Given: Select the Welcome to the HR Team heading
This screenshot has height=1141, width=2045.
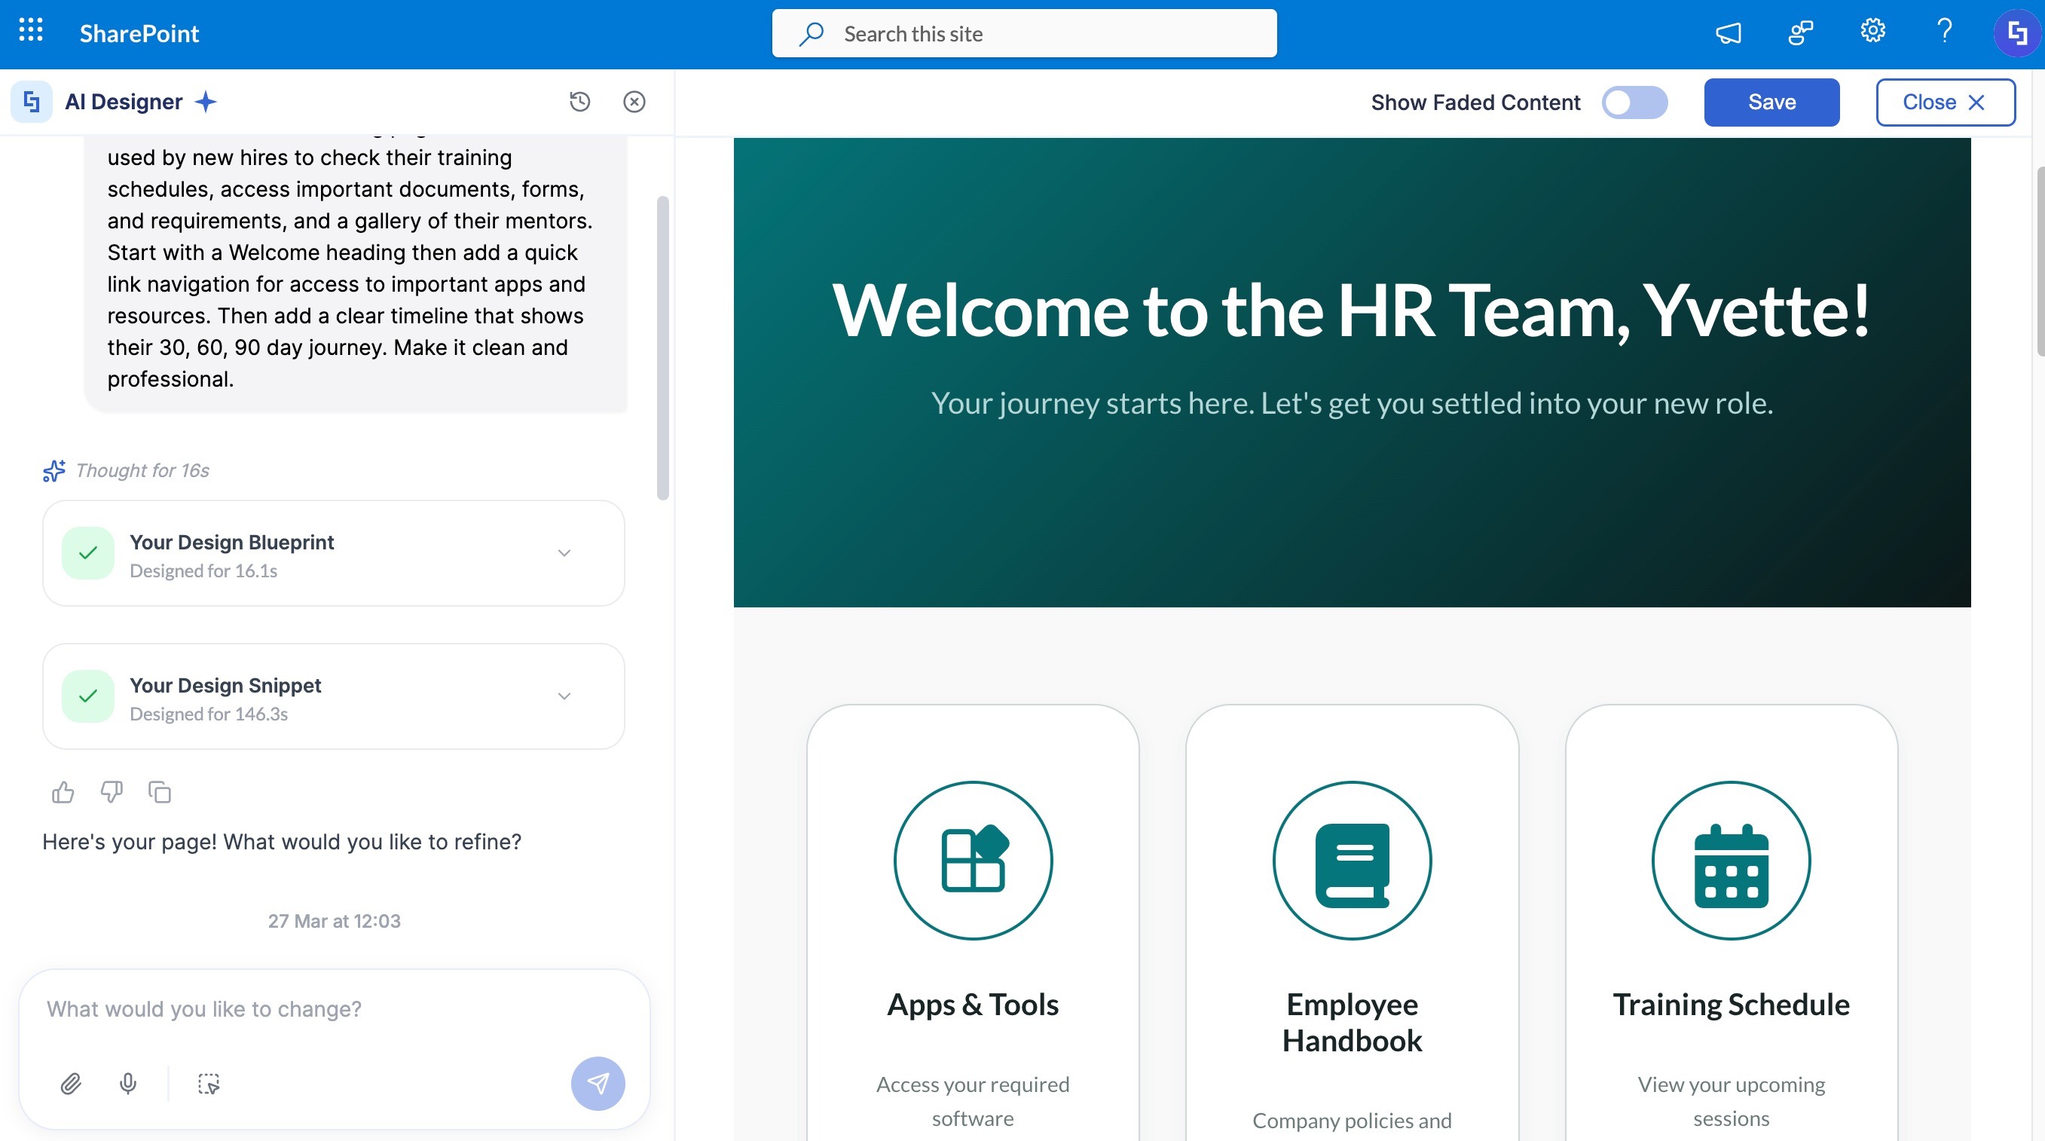Looking at the screenshot, I should (1351, 310).
